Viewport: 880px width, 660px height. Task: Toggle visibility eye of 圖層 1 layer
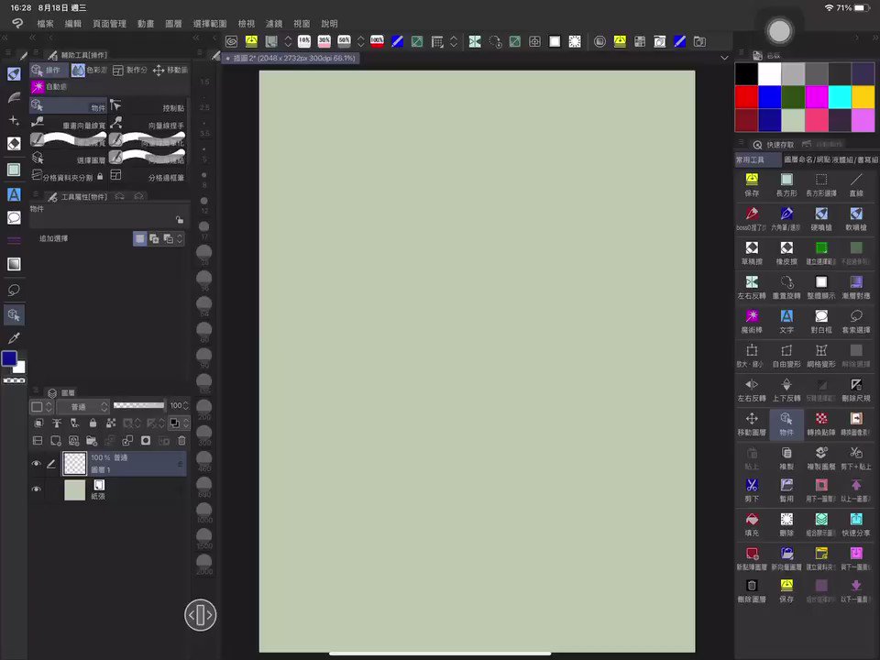(x=36, y=464)
